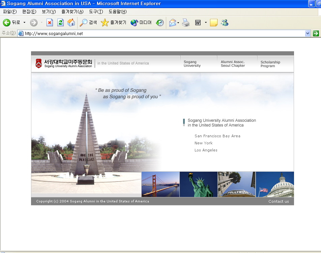Viewport: 321px width, 253px height.
Task: Click the Messenger people icon
Action: [225, 23]
